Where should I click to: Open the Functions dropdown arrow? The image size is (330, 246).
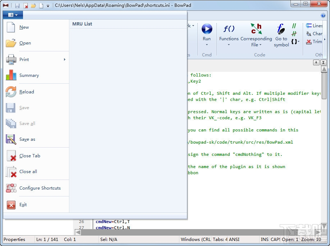tap(229, 45)
